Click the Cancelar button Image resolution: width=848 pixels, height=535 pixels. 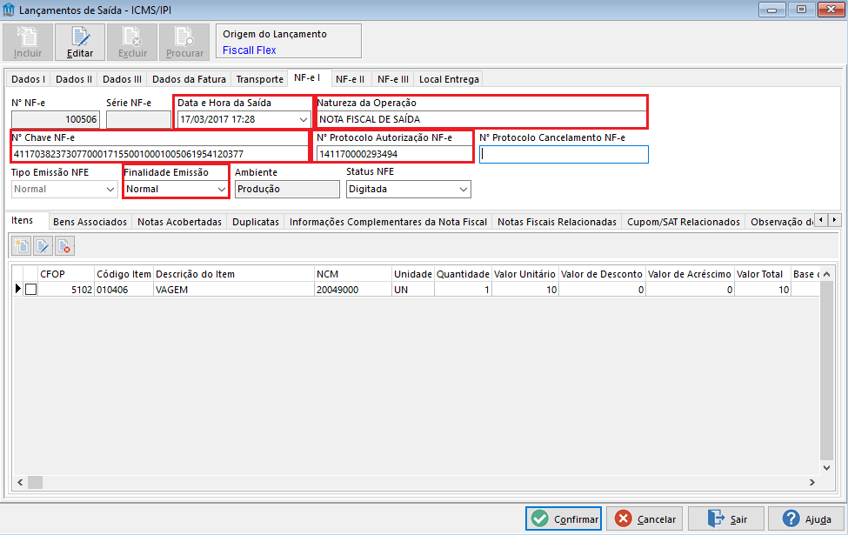[x=644, y=518]
